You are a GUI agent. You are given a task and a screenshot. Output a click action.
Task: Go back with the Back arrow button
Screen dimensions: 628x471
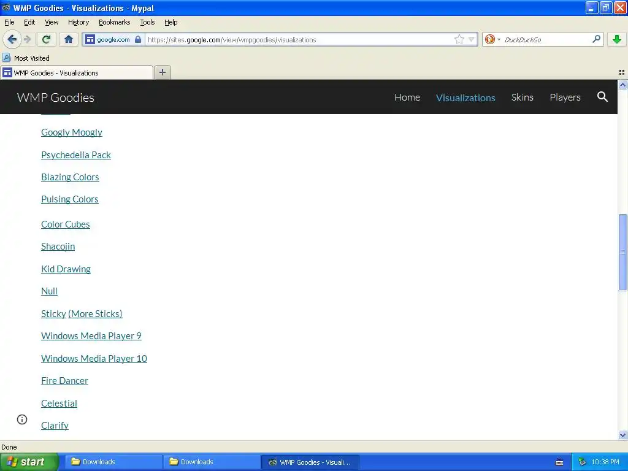pos(12,39)
